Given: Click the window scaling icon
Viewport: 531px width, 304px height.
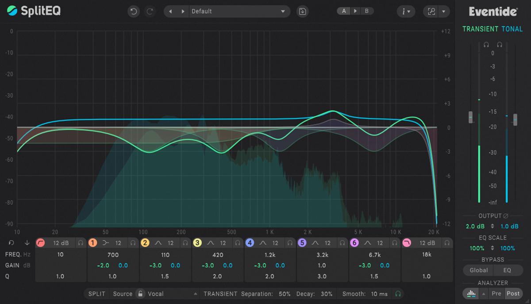Looking at the screenshot, I should click(431, 12).
